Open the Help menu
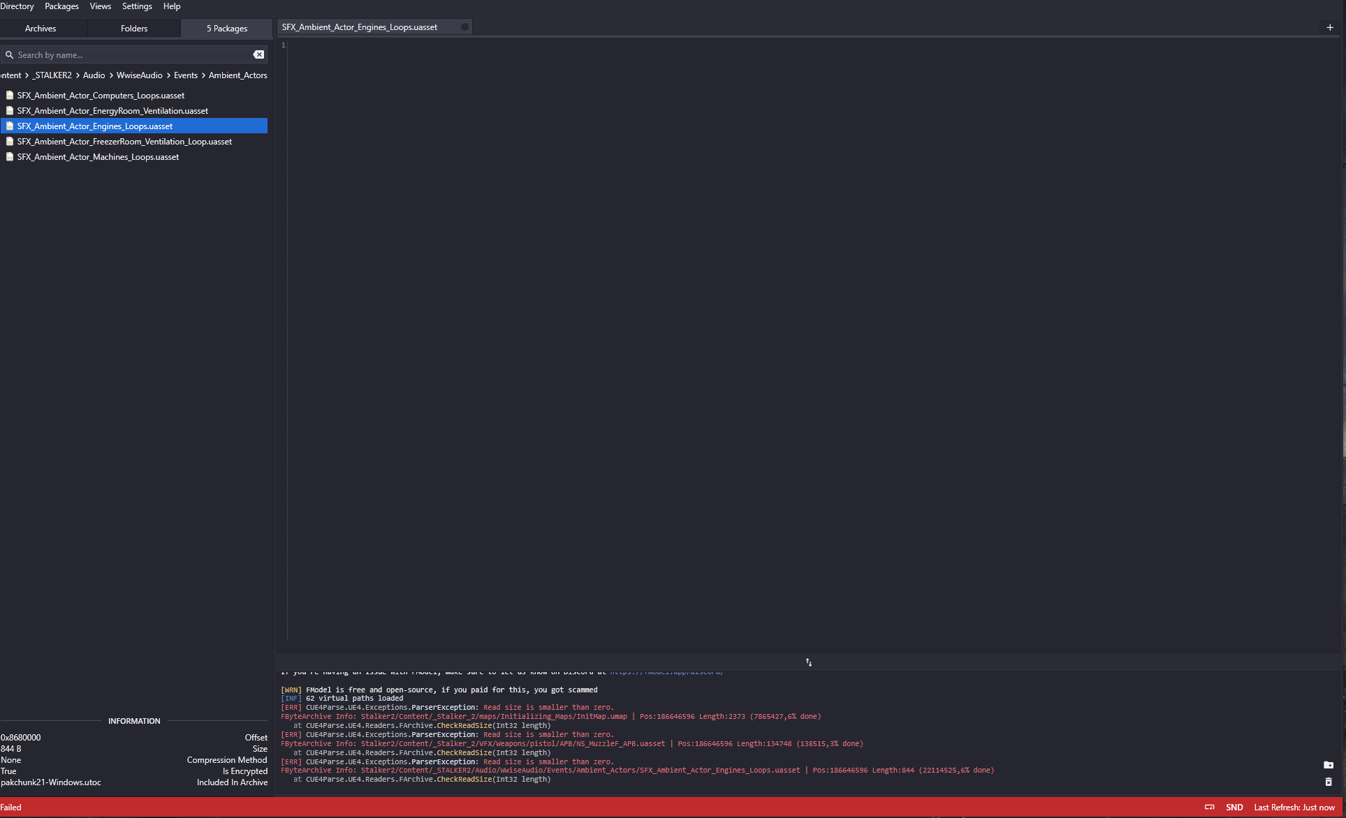1346x818 pixels. tap(172, 6)
